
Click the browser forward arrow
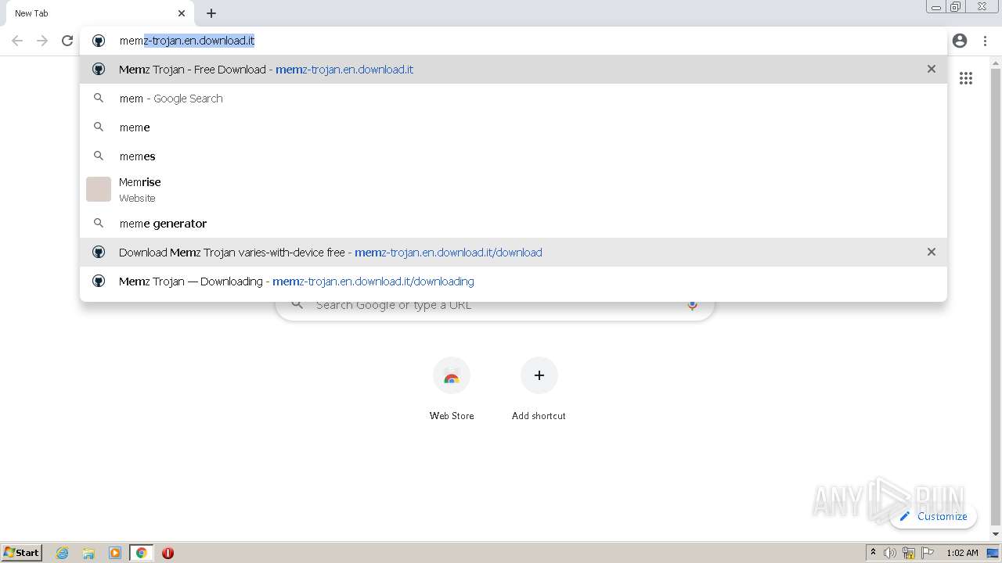click(x=42, y=41)
